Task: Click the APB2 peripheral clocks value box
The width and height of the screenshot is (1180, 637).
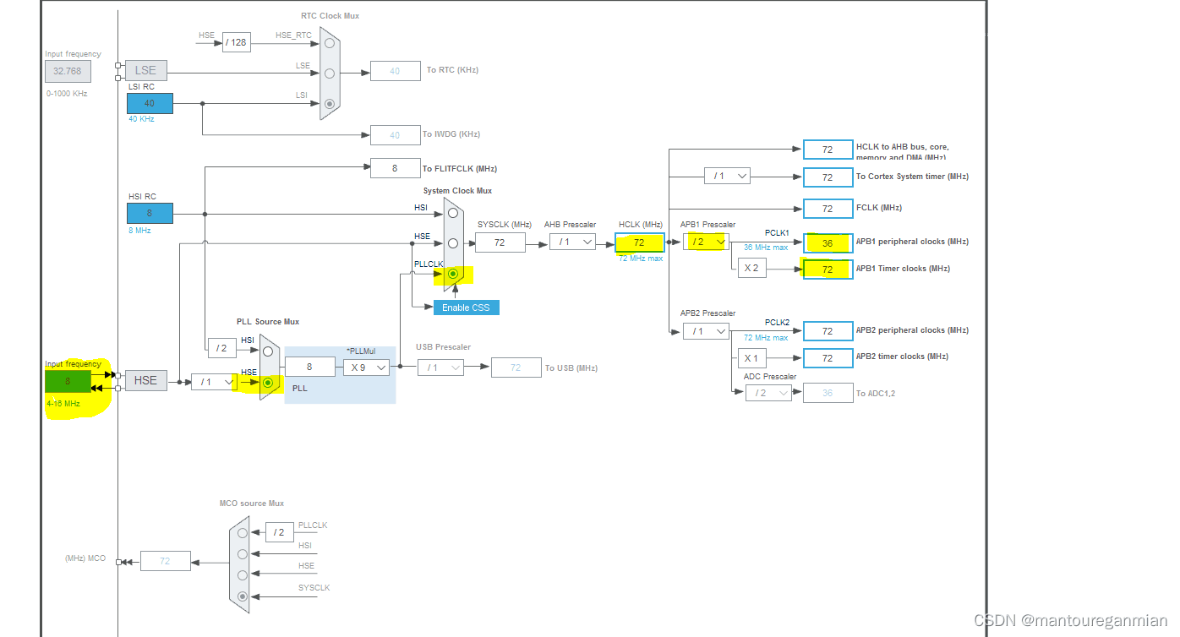Action: coord(828,331)
